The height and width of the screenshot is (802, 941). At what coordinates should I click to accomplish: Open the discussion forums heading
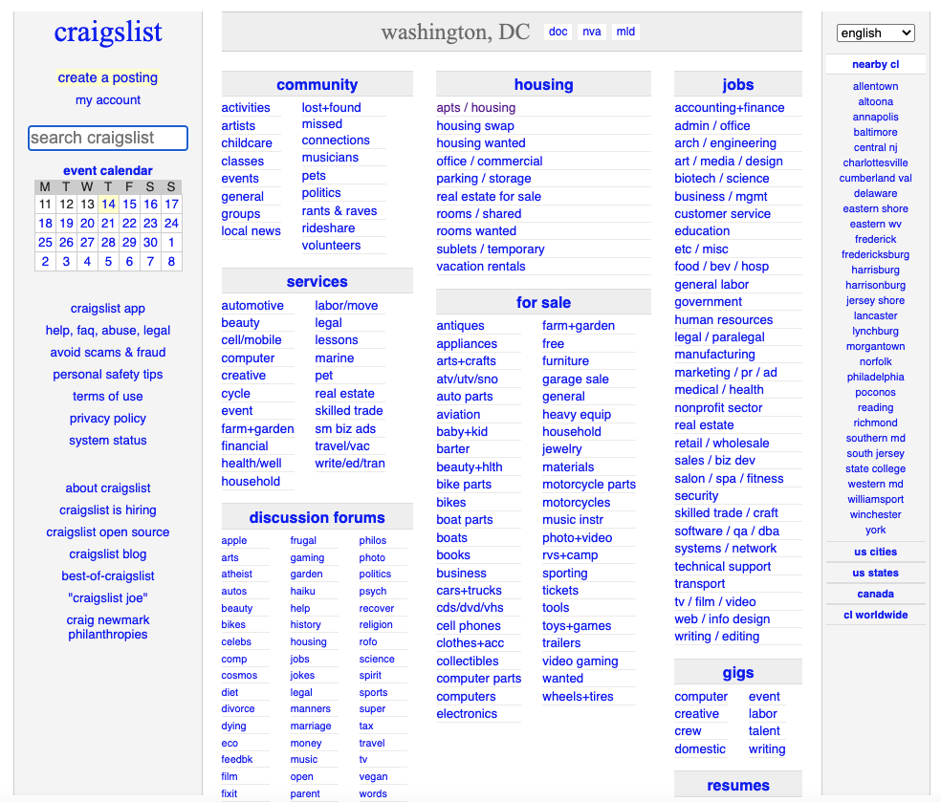click(317, 518)
